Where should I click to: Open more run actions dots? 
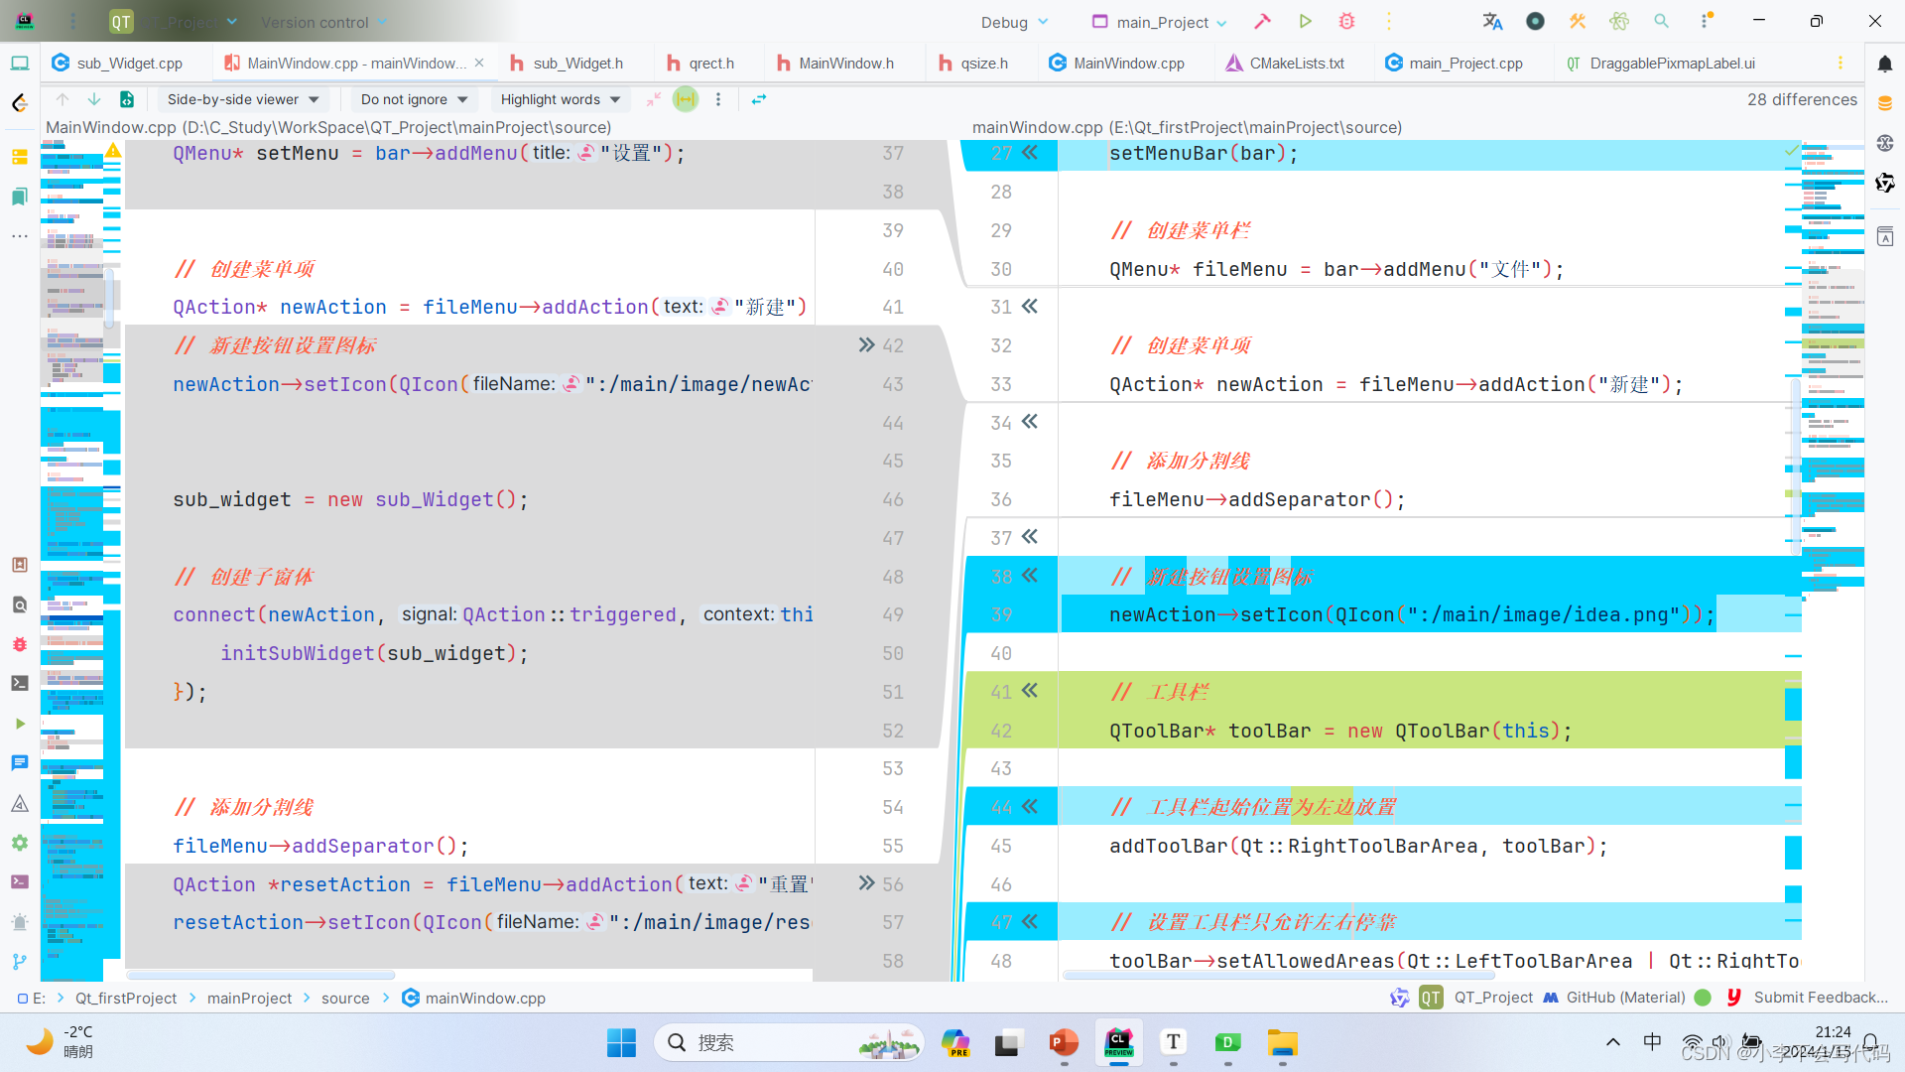pyautogui.click(x=1389, y=22)
